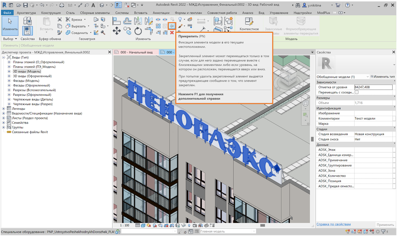
Task: Toggle the Properties palette icon above Свойства label
Action: pos(27,30)
